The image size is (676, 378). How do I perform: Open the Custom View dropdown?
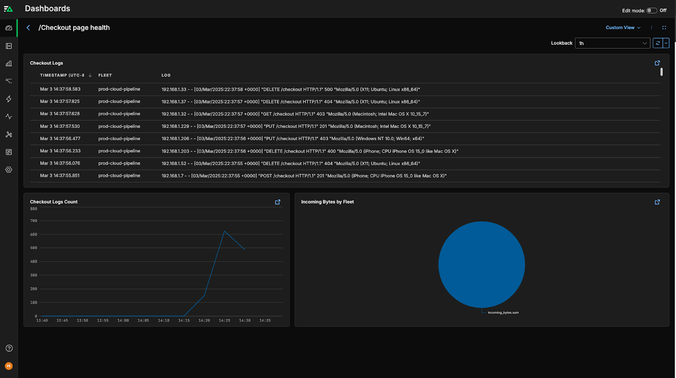(x=623, y=28)
